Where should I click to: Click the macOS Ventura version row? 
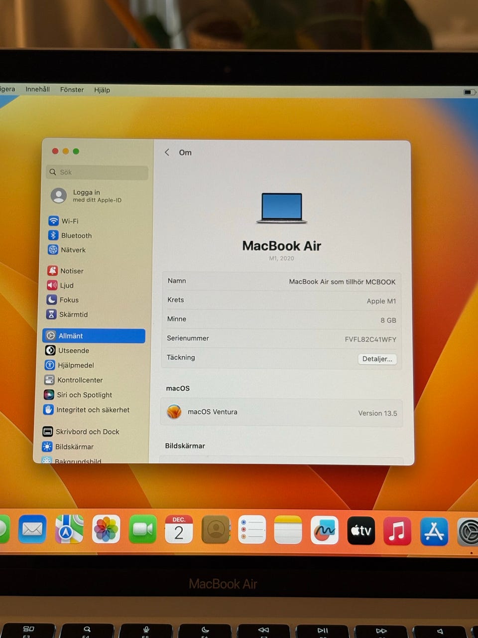click(281, 412)
